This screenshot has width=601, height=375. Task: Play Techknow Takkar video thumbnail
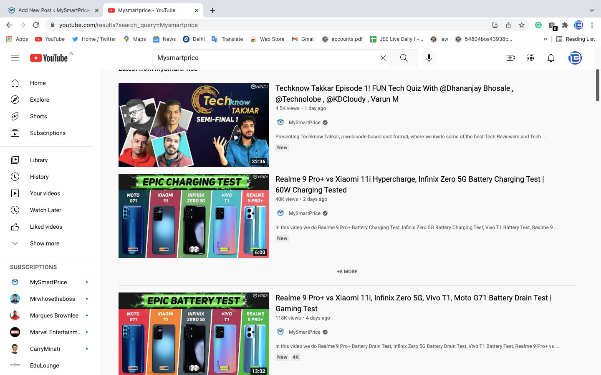[194, 125]
